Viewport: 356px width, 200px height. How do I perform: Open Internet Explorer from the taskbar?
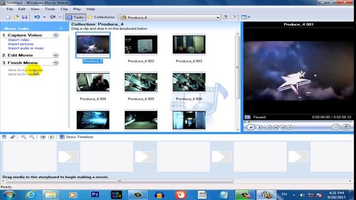coord(31,195)
